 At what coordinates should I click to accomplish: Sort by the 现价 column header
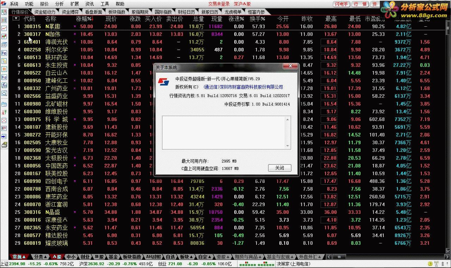[x=111, y=19]
